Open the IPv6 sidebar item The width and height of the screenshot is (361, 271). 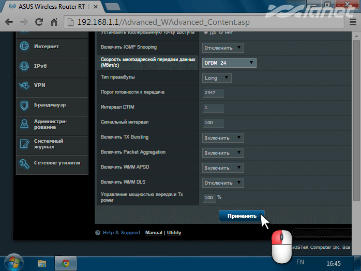tap(40, 66)
